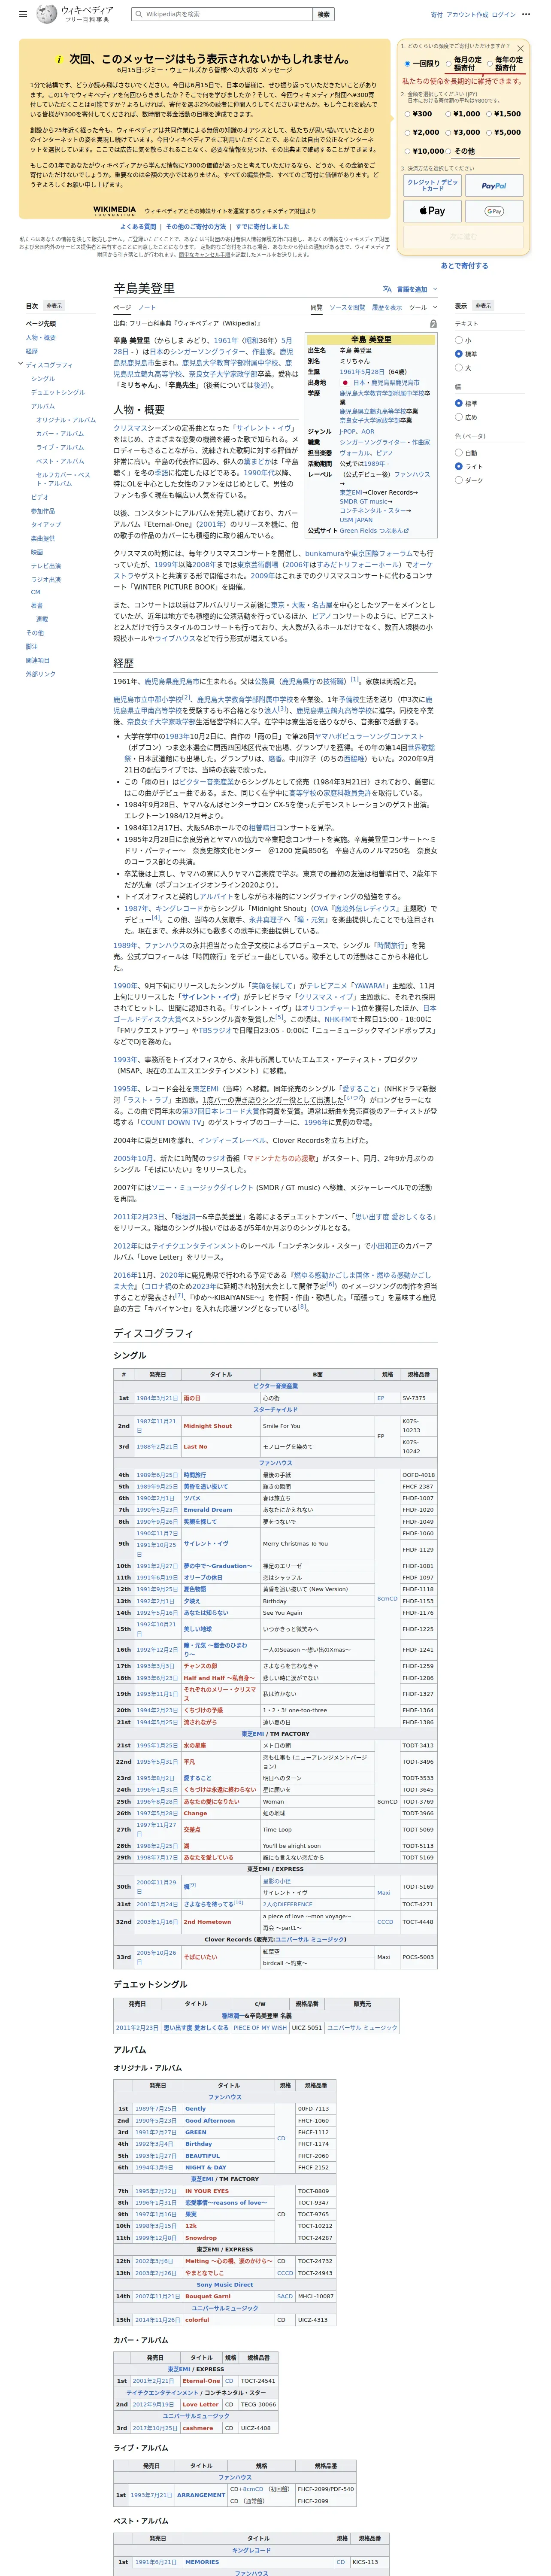The height and width of the screenshot is (2576, 551).
Task: Pay with PayPal
Action: 494,185
